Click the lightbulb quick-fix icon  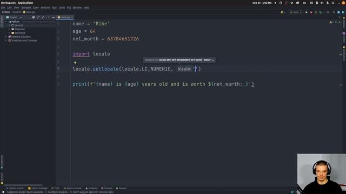click(75, 63)
